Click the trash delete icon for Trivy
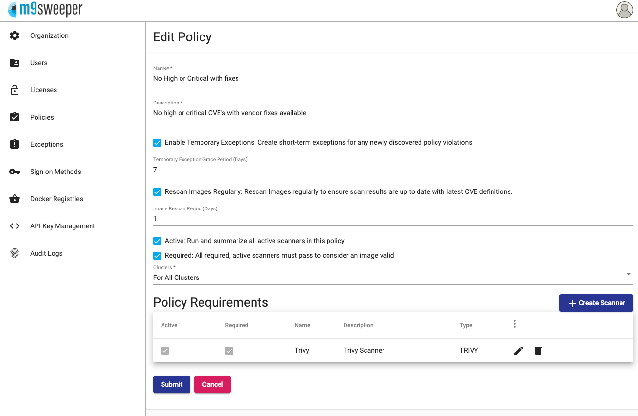 tap(538, 351)
